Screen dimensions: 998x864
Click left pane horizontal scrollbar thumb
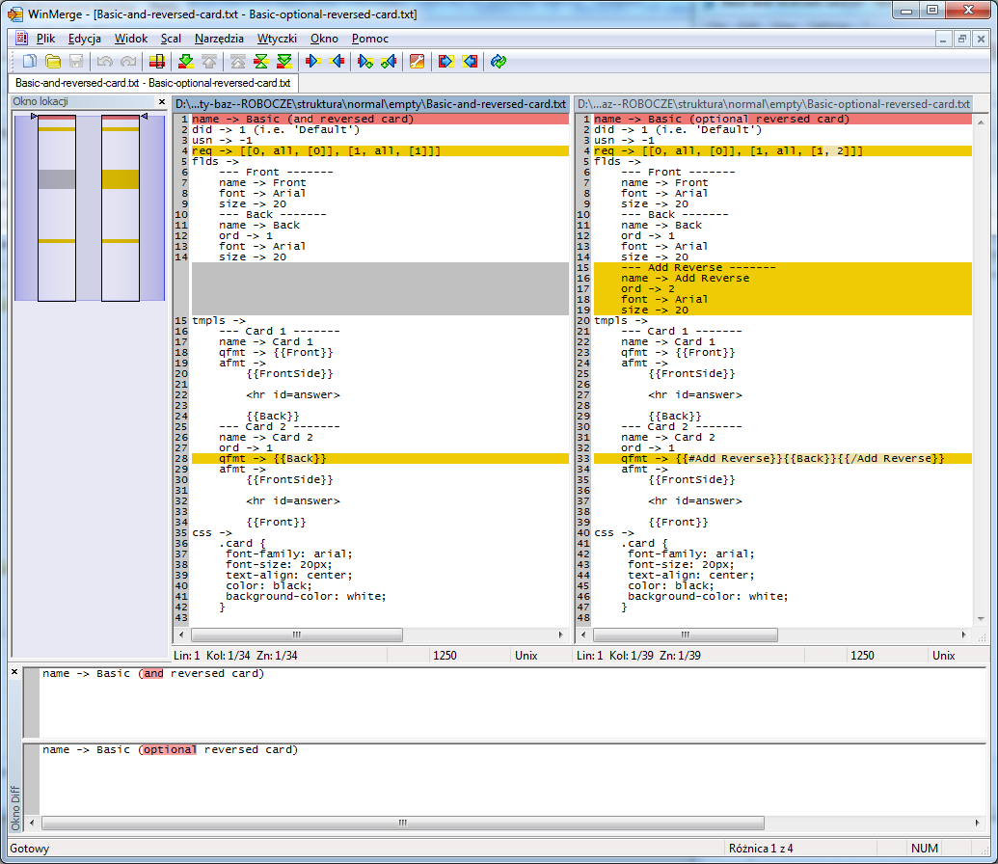[x=297, y=634]
